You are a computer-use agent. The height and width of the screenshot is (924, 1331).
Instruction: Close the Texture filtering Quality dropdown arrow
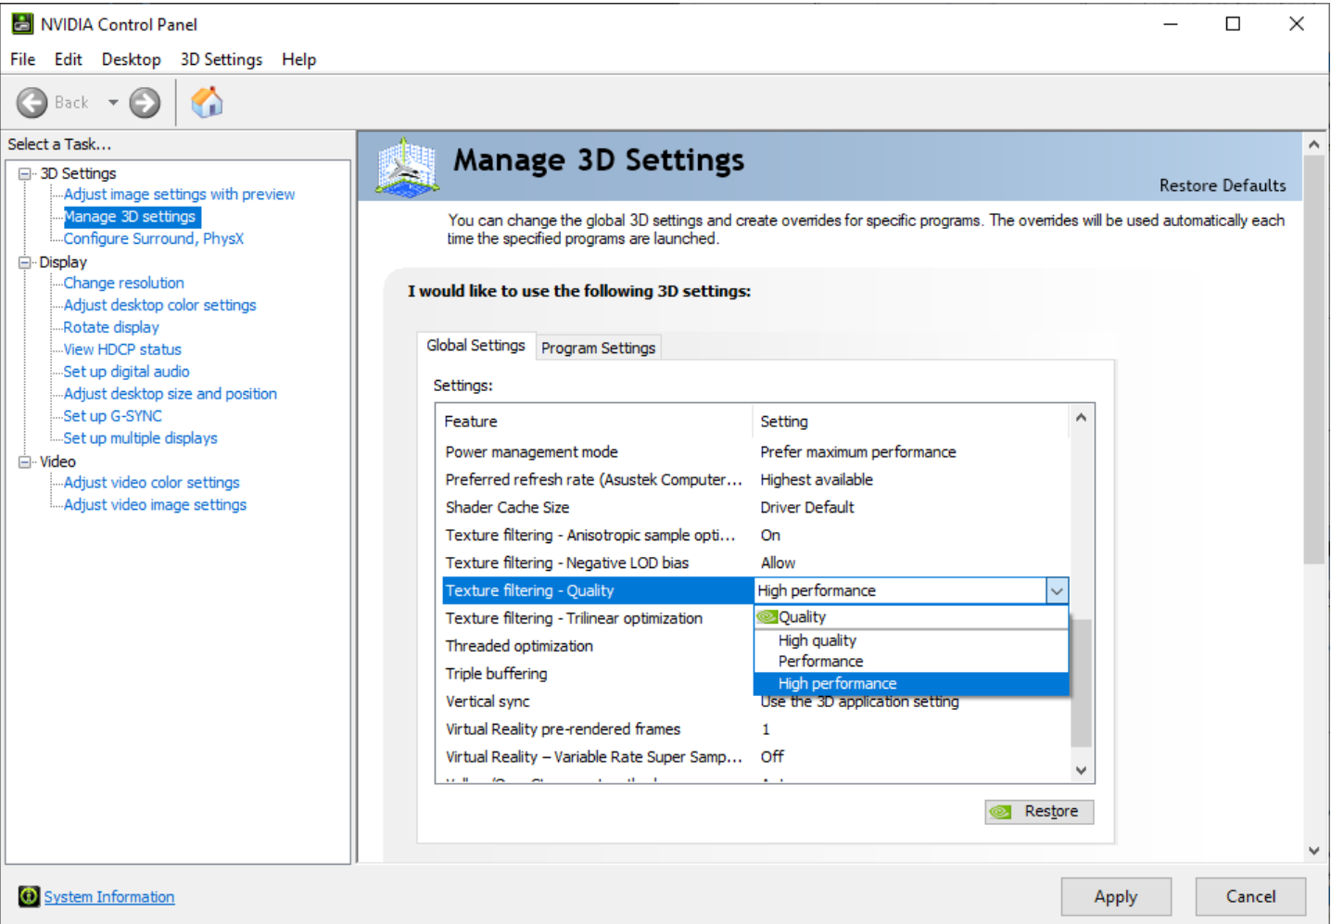pos(1057,590)
